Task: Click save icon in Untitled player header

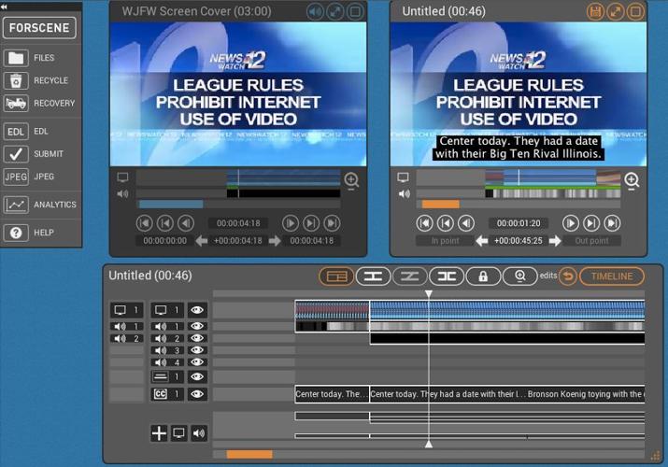Action: 595,11
